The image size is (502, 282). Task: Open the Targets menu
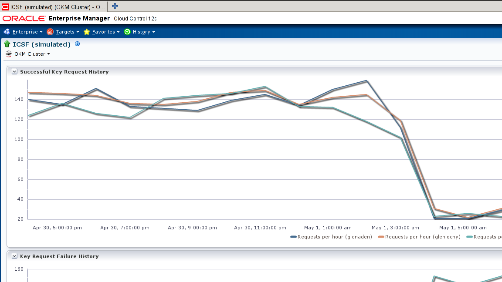point(67,32)
